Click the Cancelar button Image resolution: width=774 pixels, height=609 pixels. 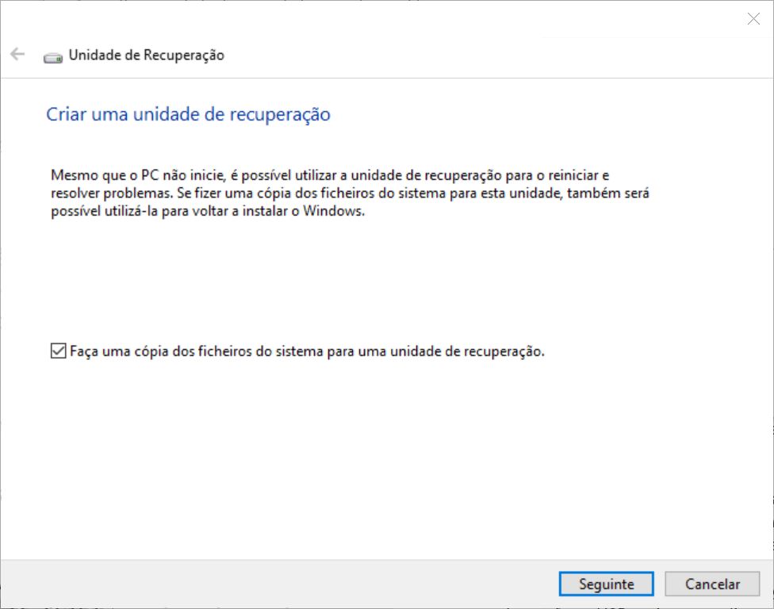coord(712,584)
